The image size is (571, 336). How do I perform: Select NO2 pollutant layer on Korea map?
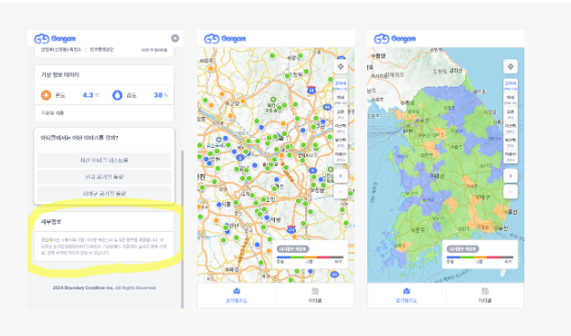(x=510, y=128)
